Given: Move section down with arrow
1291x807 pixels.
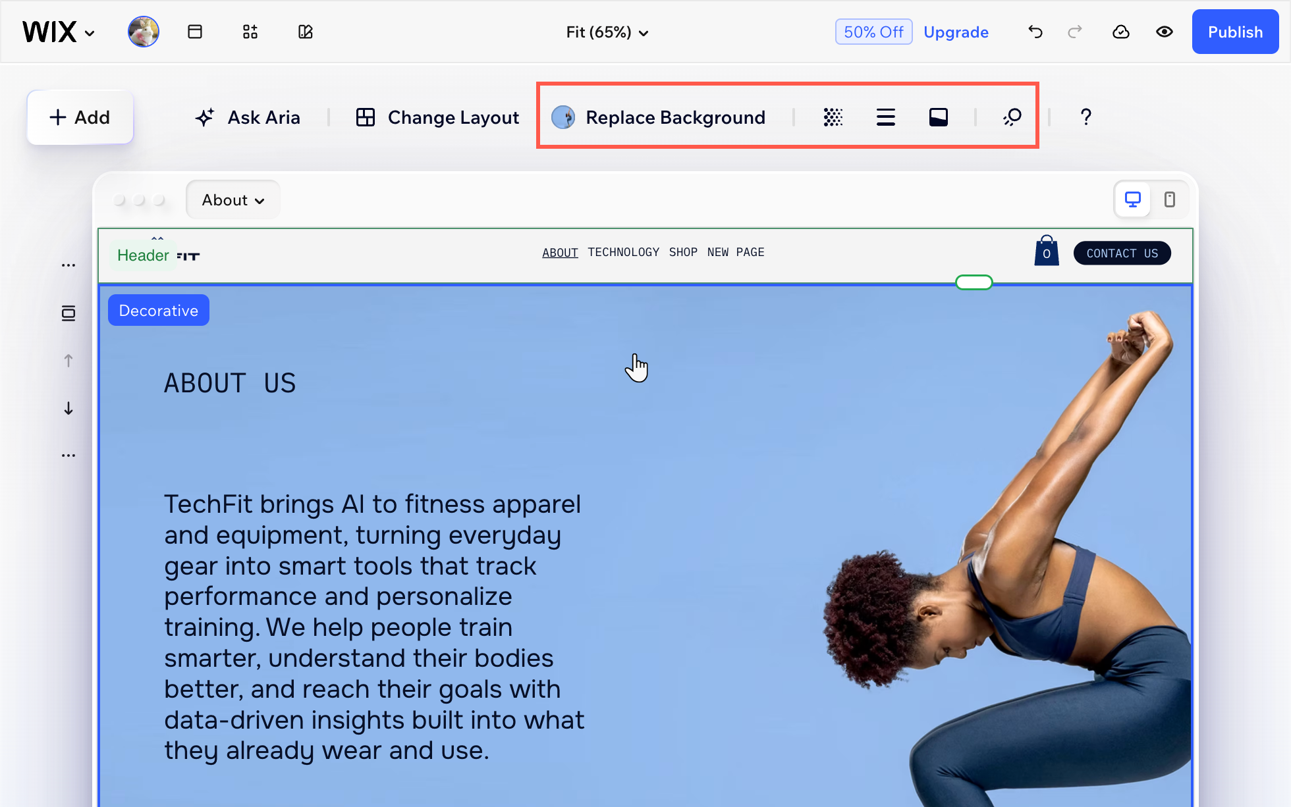Looking at the screenshot, I should pos(69,408).
